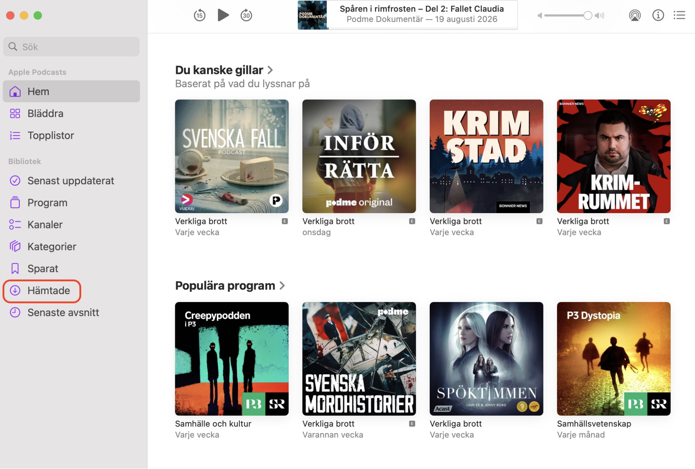Click the Sök search field
The width and height of the screenshot is (695, 469).
click(x=71, y=47)
